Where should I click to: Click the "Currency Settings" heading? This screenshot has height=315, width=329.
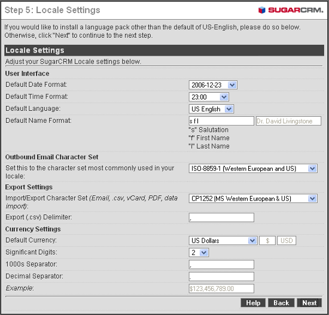point(33,229)
